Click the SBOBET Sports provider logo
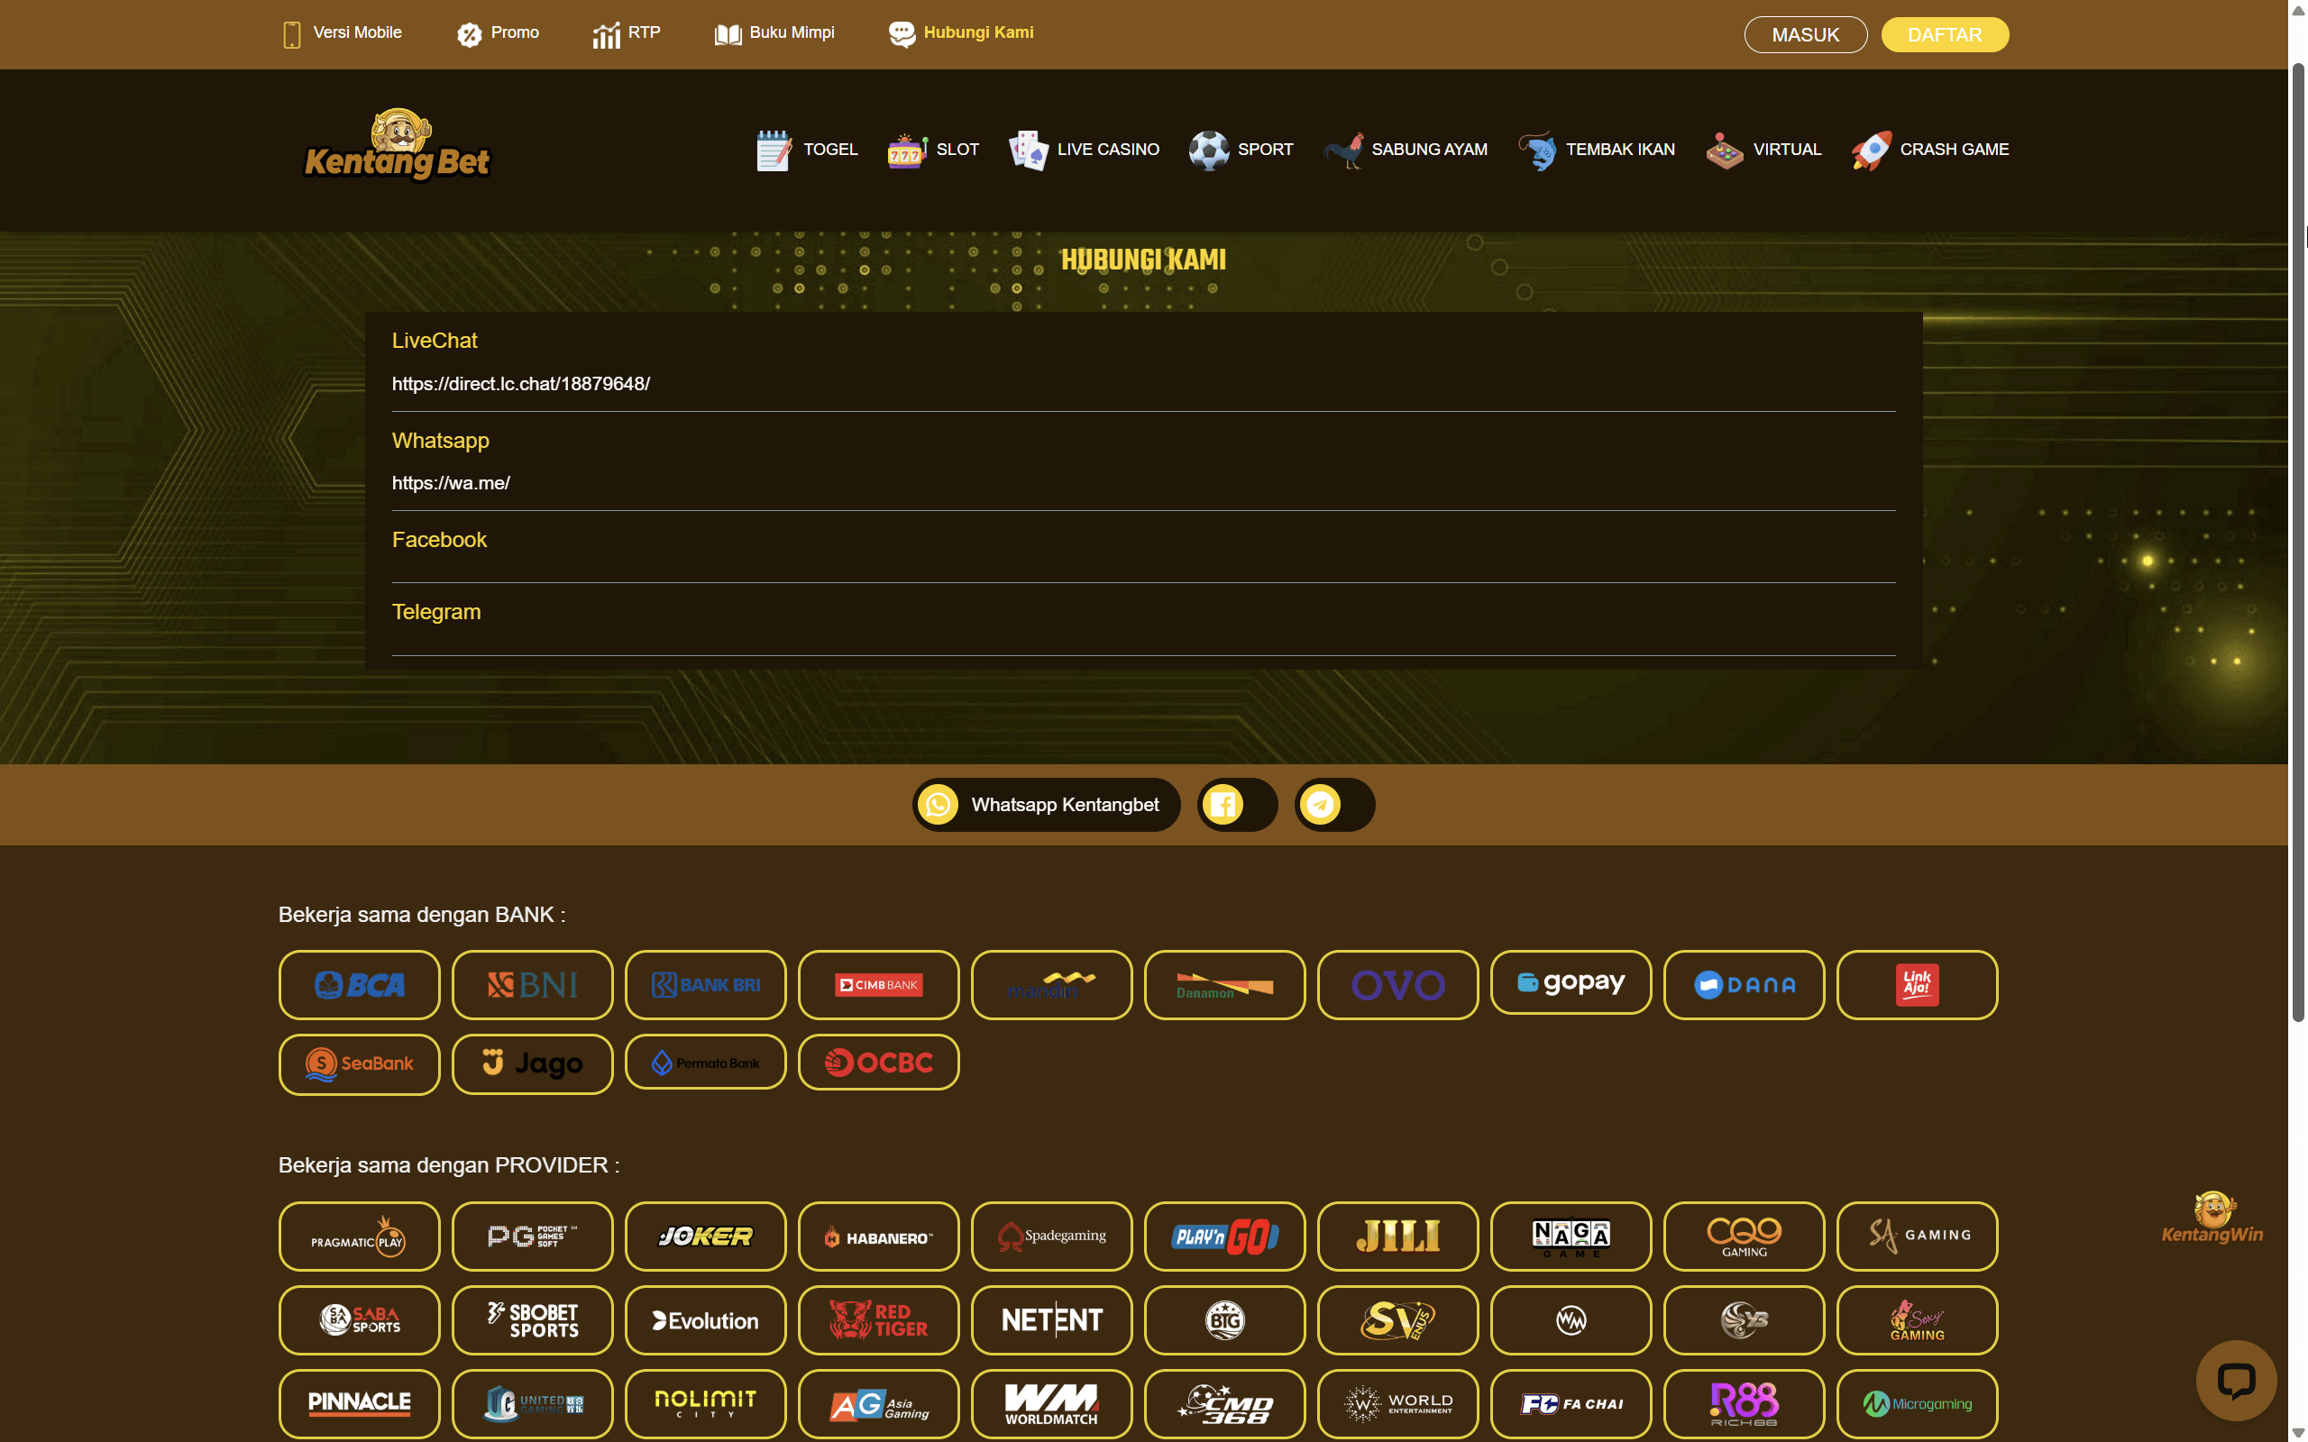 (x=532, y=1321)
